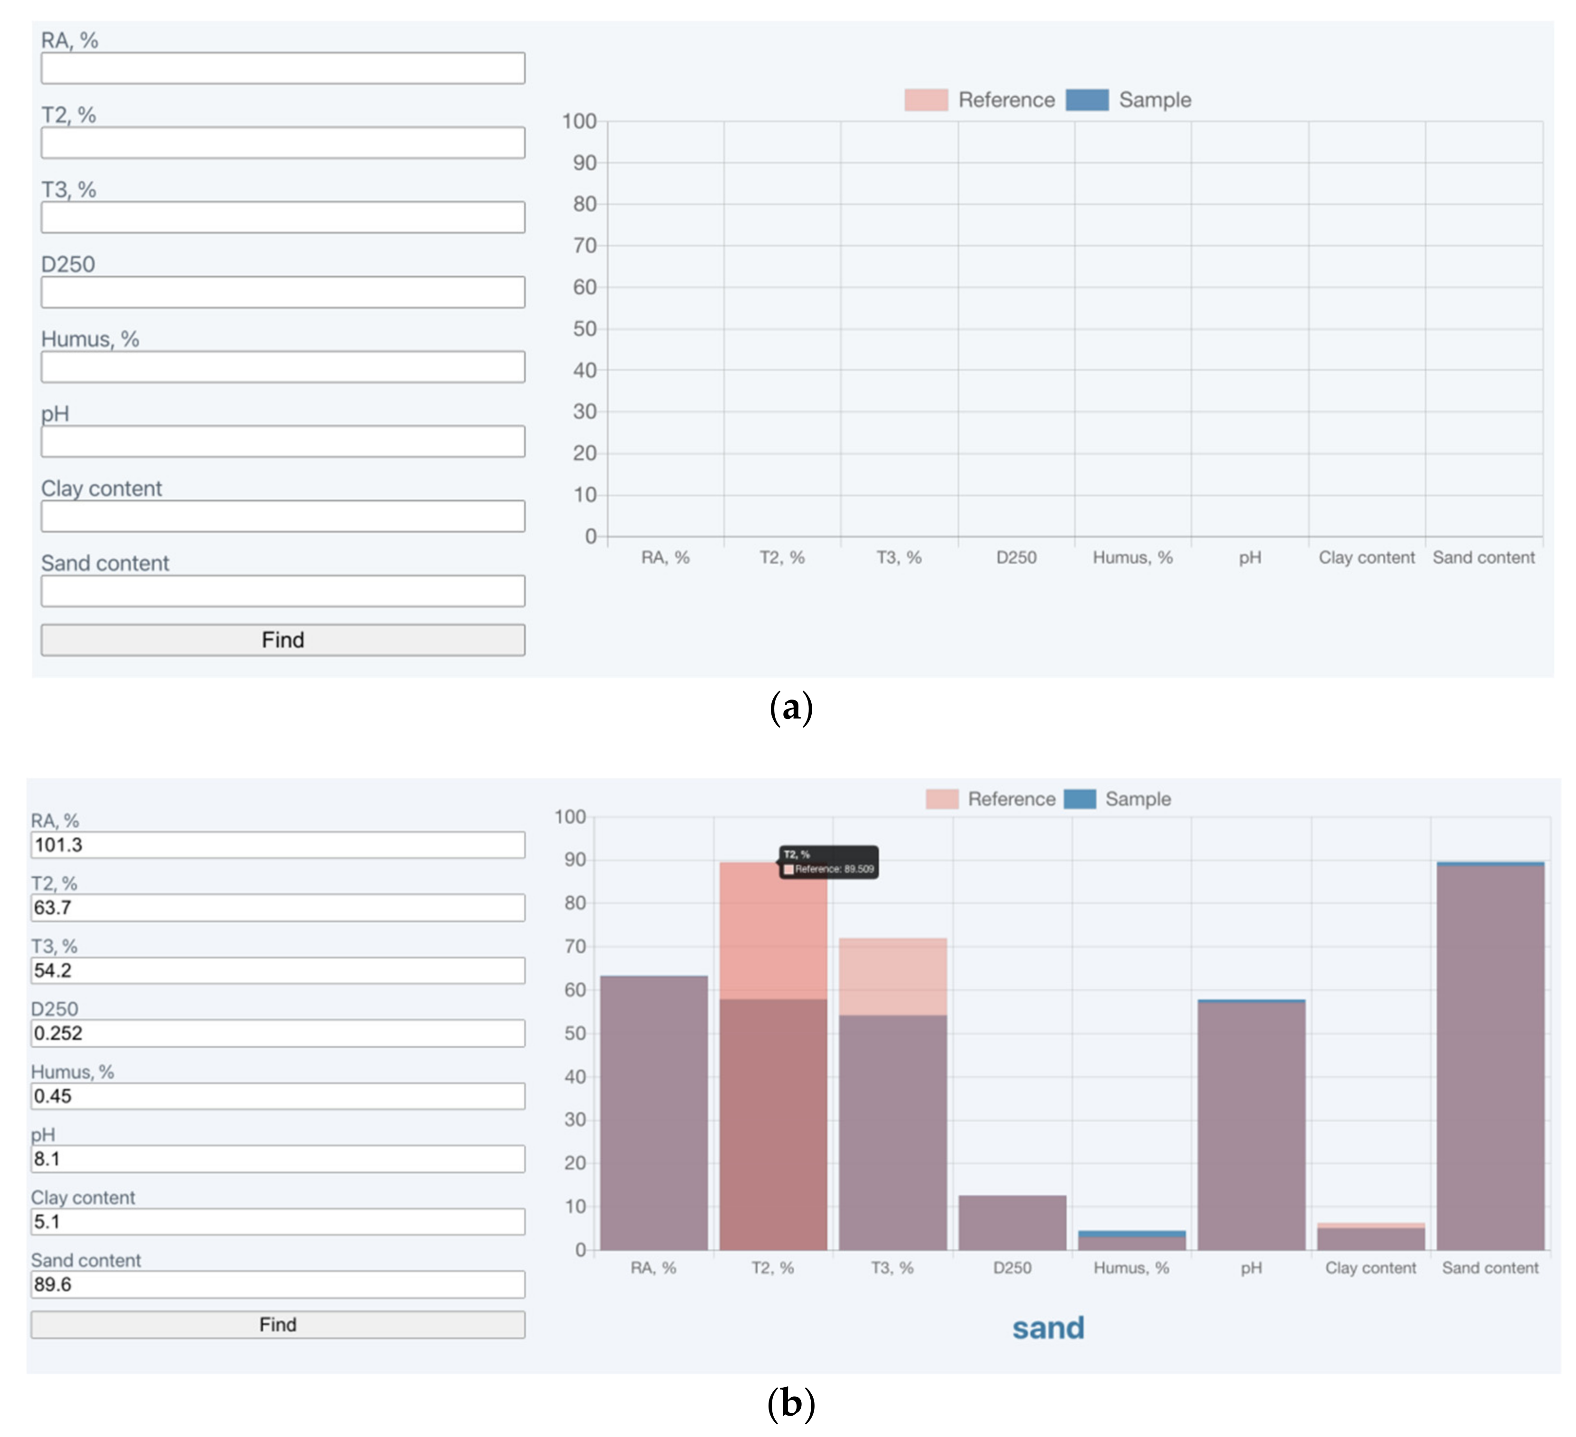Click the empty Humus, % field in top form
Image resolution: width=1576 pixels, height=1437 pixels.
click(x=283, y=367)
